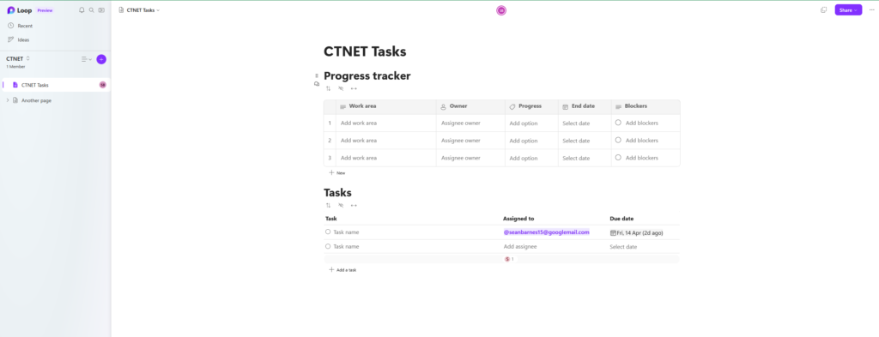Click Assignee owner in row 2
The height and width of the screenshot is (337, 879).
[461, 141]
